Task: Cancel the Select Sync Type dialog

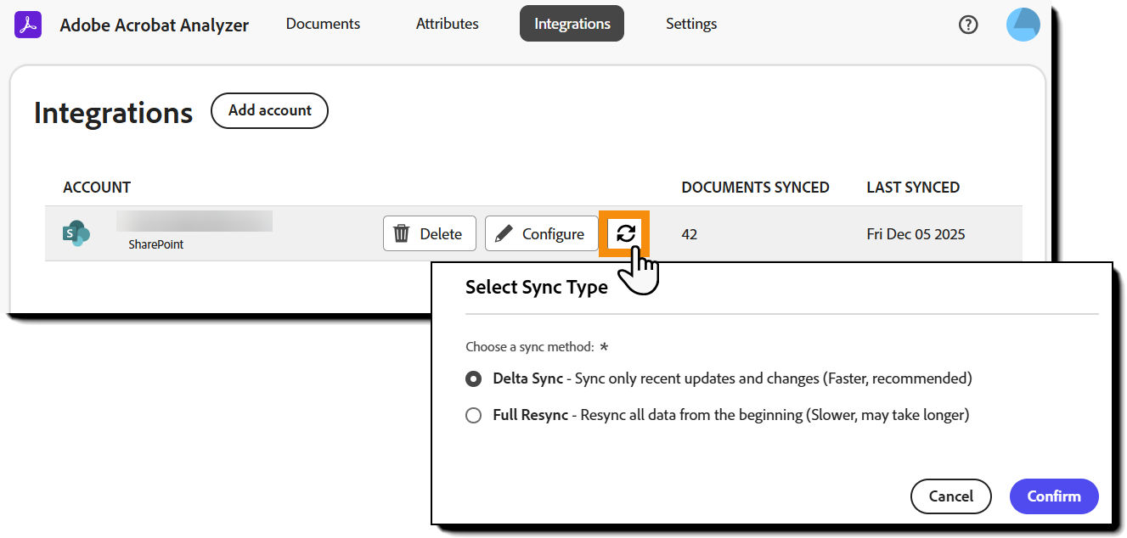Action: [950, 496]
